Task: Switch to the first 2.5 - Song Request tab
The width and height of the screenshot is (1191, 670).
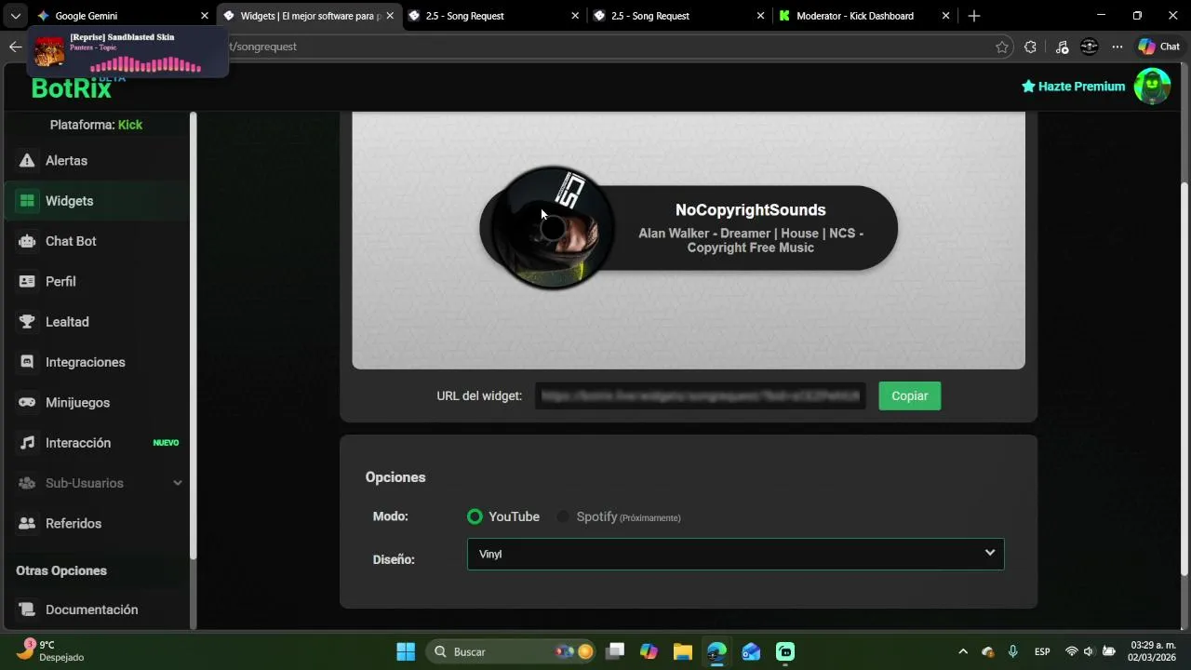Action: coord(494,16)
